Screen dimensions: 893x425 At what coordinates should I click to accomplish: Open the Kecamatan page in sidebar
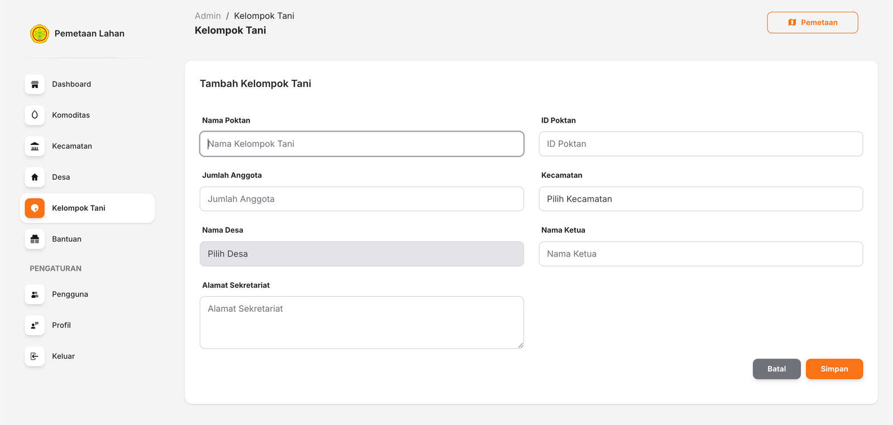88,146
